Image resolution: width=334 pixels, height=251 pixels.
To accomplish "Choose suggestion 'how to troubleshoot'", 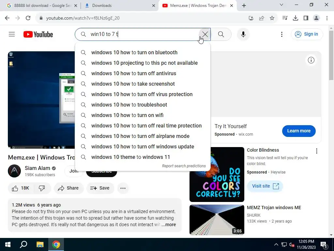I will [x=143, y=105].
